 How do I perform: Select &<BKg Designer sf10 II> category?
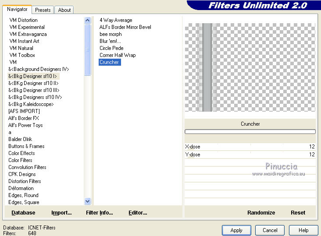pos(33,83)
